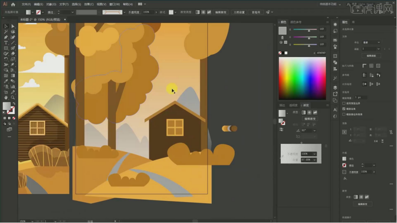The height and width of the screenshot is (223, 397).
Task: Click the Home icon in the top bar
Action: click(13, 4)
